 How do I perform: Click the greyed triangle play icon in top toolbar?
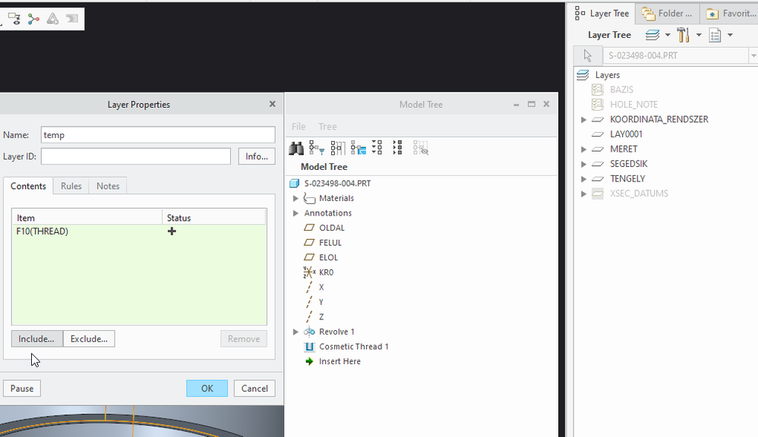point(52,19)
